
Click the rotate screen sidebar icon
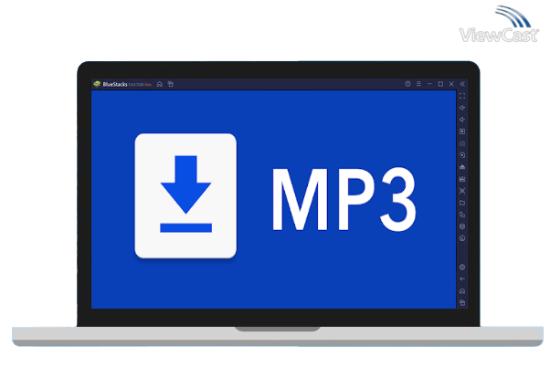[x=462, y=215]
